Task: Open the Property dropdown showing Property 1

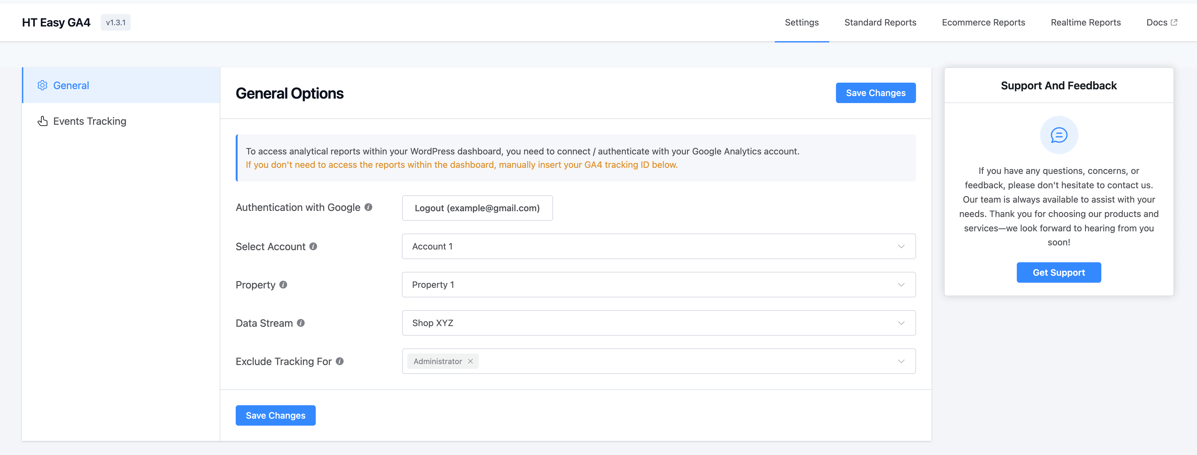Action: point(658,284)
